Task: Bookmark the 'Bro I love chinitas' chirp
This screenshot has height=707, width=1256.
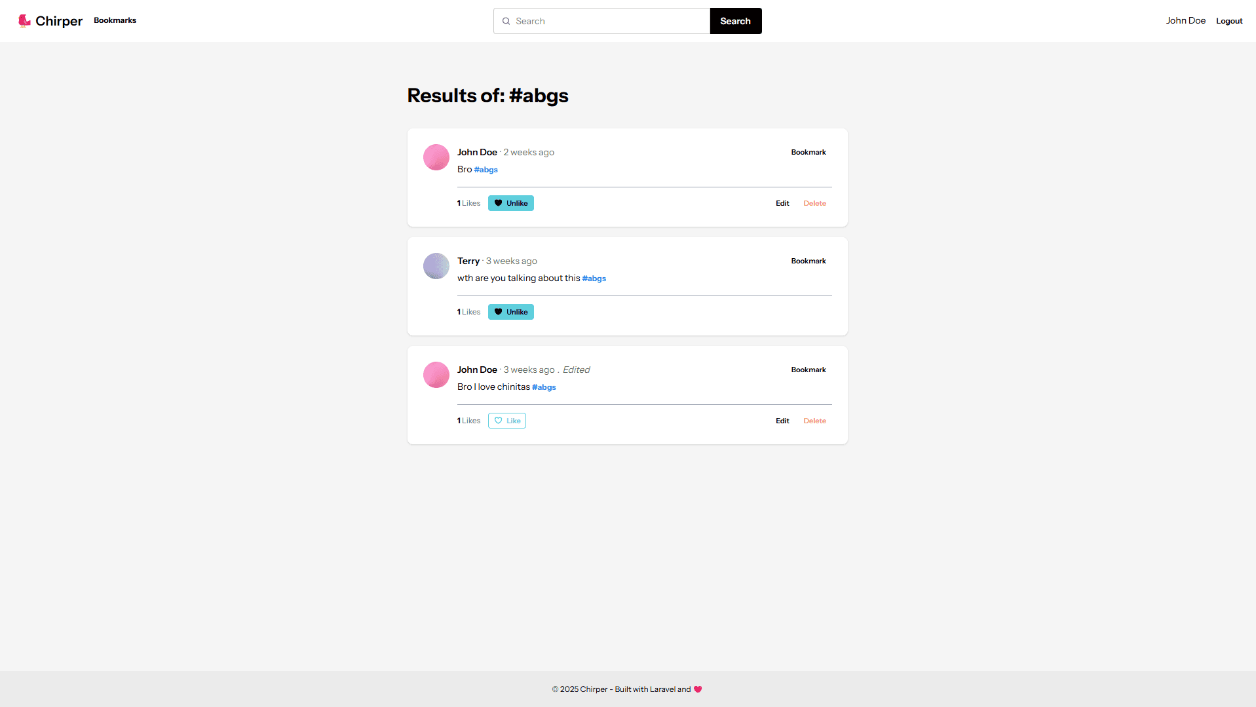Action: pos(808,370)
